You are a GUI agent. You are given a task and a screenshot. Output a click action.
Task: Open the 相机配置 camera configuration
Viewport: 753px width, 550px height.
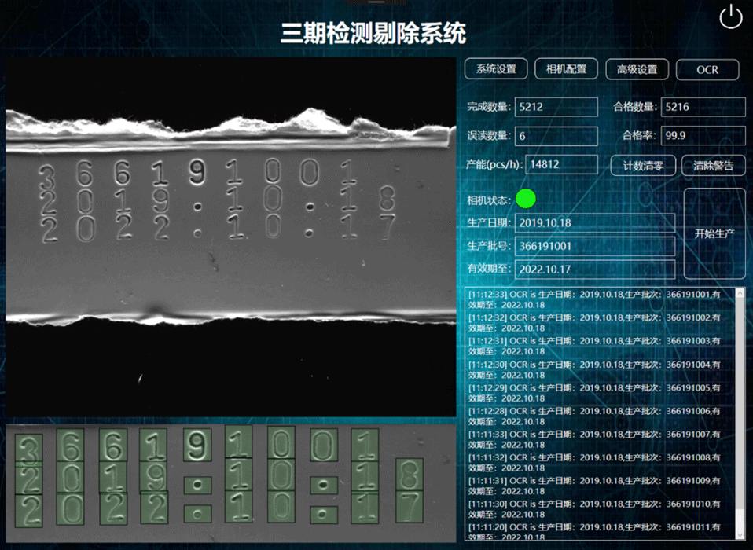(x=566, y=69)
